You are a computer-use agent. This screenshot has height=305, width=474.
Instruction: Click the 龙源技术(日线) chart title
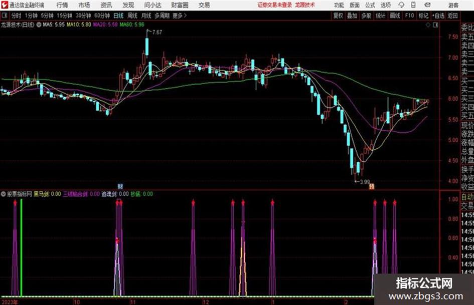18,25
